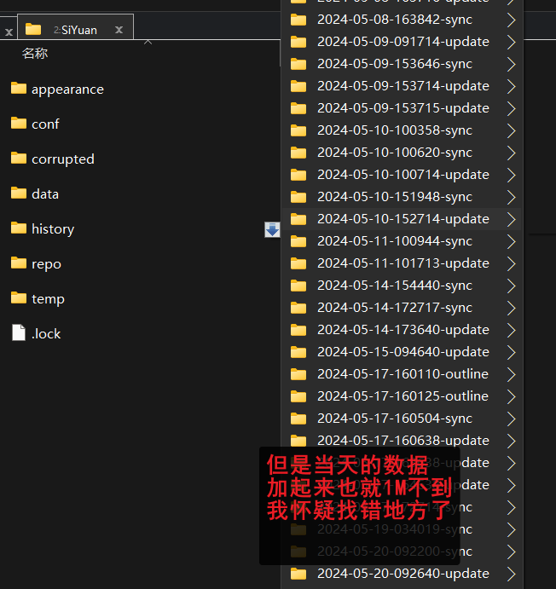Close the SiYuan tab
Viewport: 556px width, 589px height.
coord(119,30)
